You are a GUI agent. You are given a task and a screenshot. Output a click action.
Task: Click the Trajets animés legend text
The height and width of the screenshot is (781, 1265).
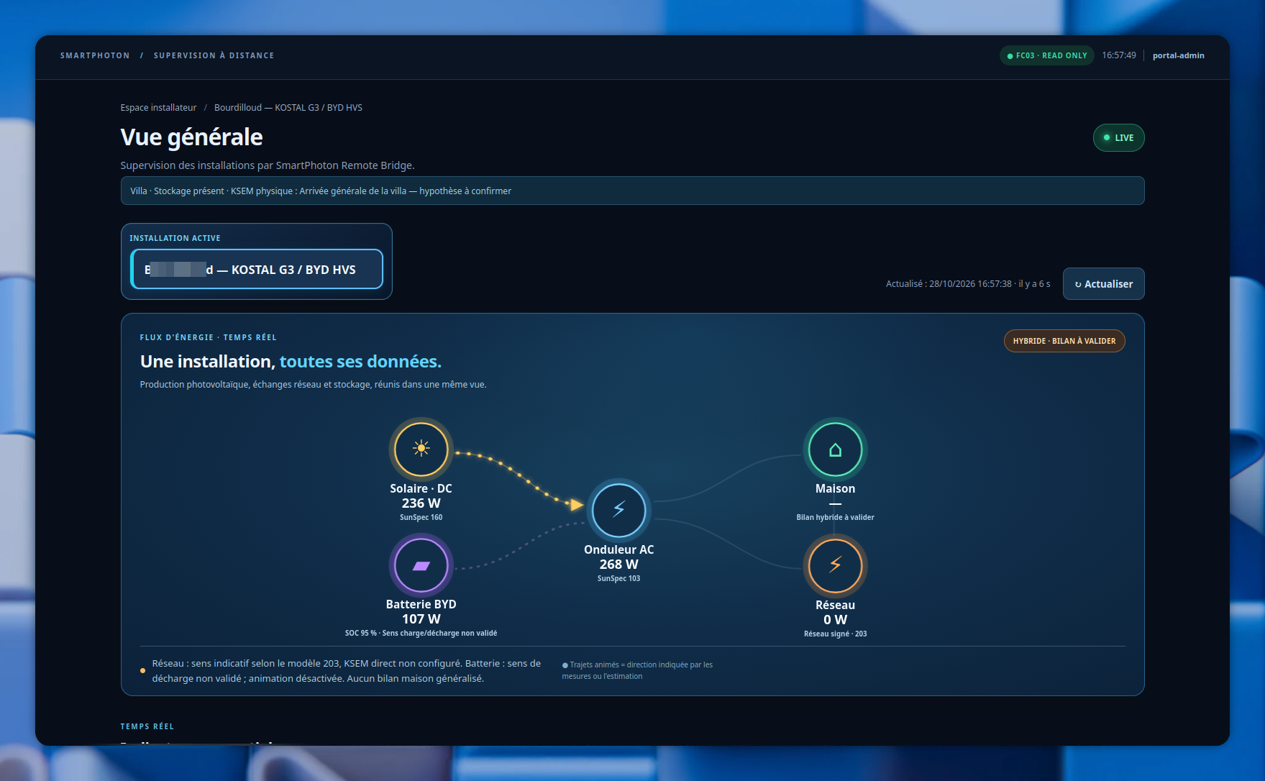pyautogui.click(x=637, y=670)
